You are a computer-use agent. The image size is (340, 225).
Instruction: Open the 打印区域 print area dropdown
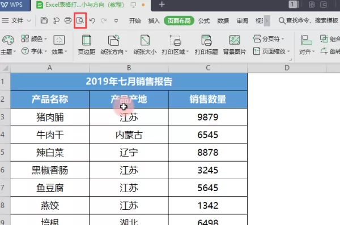(175, 45)
